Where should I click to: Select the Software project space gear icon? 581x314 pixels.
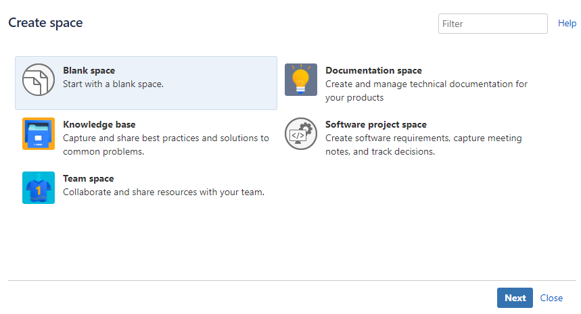coord(301,134)
